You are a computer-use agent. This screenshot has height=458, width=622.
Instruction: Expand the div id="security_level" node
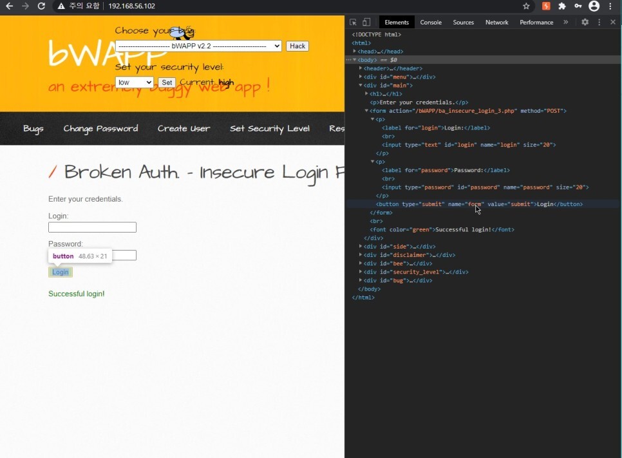361,272
